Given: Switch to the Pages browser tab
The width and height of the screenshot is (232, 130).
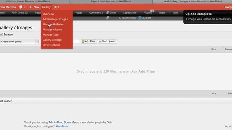Looking at the screenshot, I should [111, 1].
